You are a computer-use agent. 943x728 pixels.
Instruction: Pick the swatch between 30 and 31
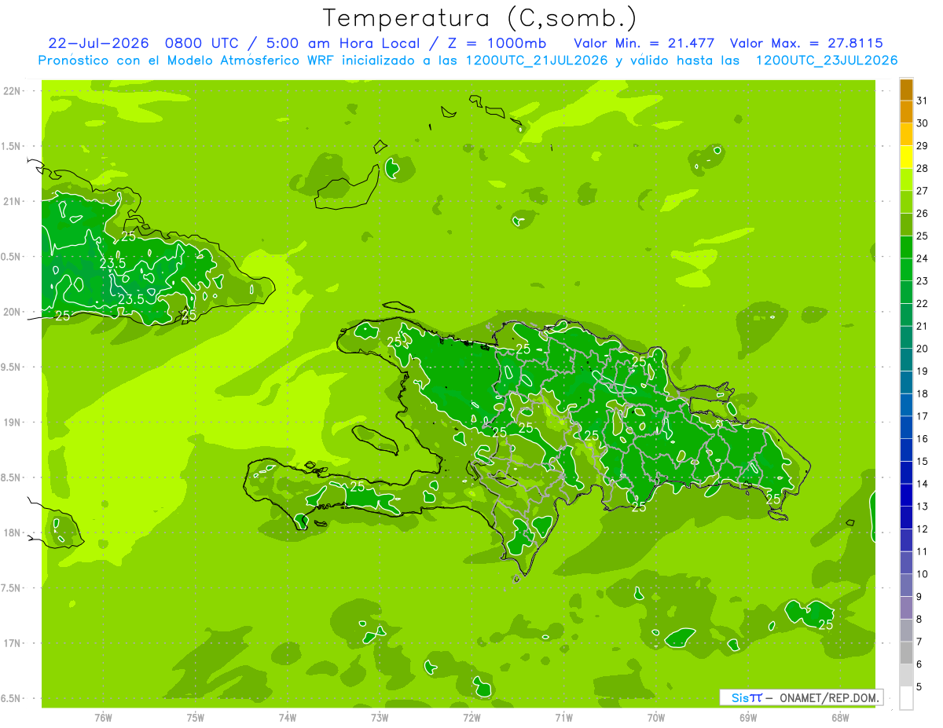tap(906, 112)
